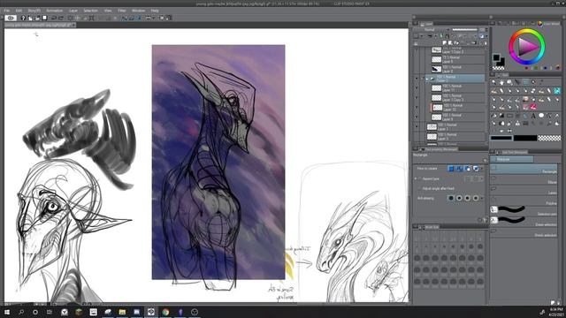
Task: Select the highlighted Selection area marquee tool
Action: [x=526, y=82]
